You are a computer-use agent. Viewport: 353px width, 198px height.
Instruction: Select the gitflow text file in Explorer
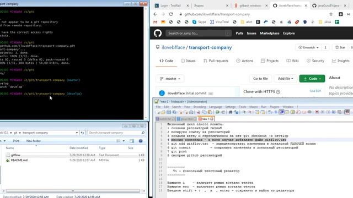(15, 155)
